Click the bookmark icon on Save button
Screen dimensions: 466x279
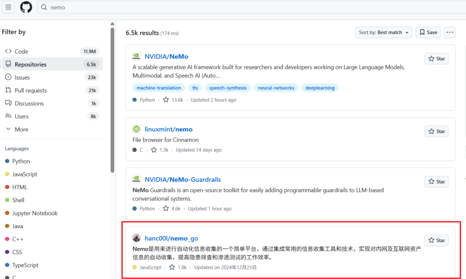pyautogui.click(x=422, y=32)
